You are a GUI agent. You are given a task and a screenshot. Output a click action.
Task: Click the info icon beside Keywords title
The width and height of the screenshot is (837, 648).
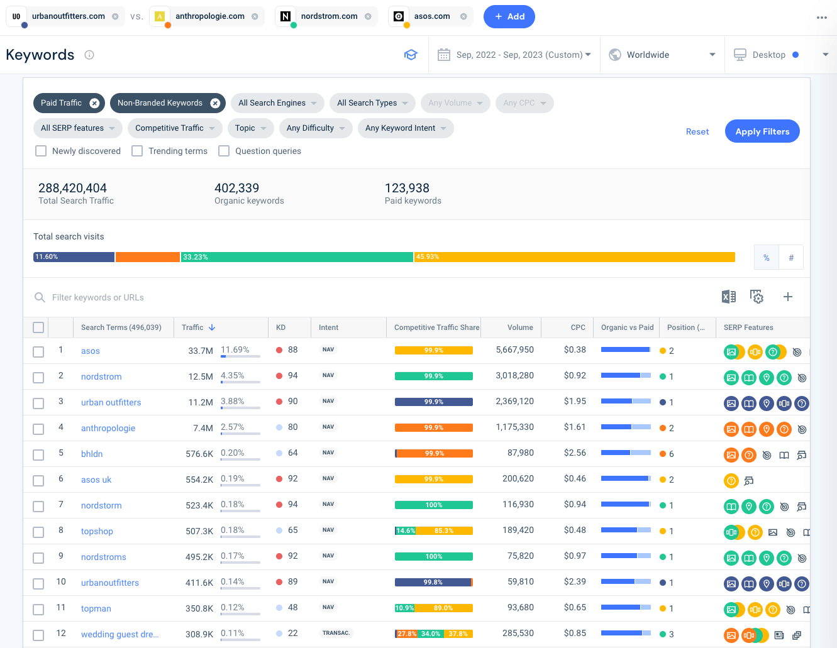(89, 55)
